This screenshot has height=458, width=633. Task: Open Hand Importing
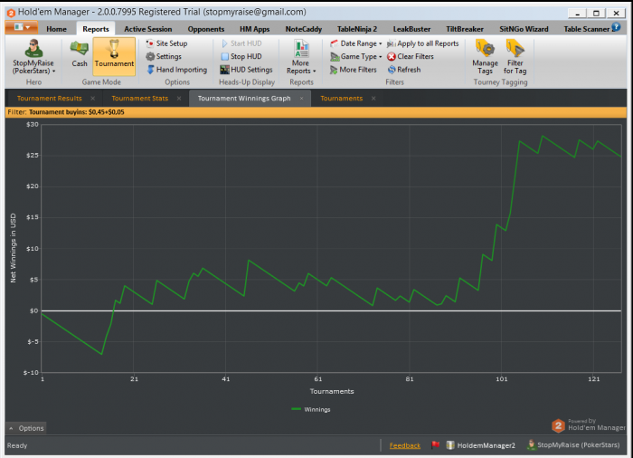(x=177, y=70)
